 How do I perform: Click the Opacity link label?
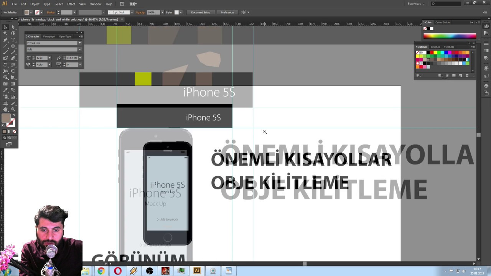(x=140, y=12)
